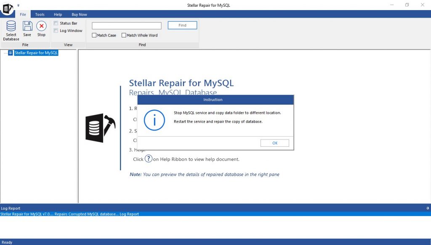Toggle the Status Bar checkbox

pos(56,23)
